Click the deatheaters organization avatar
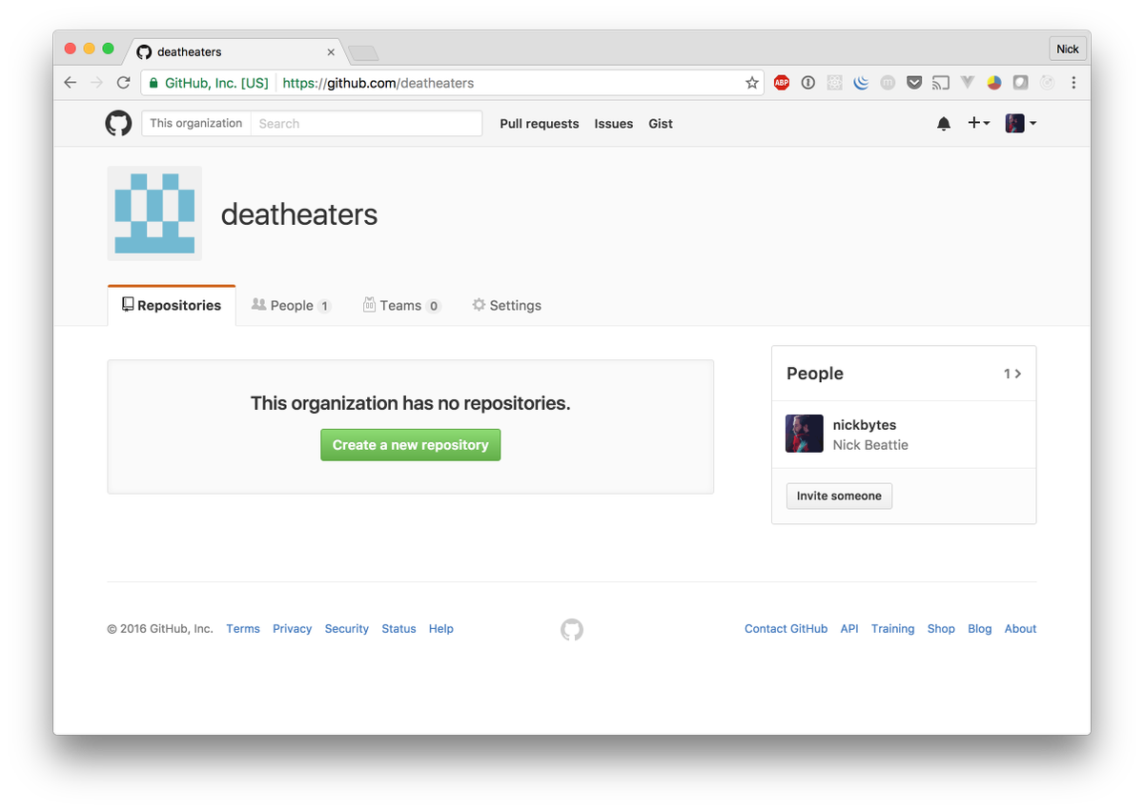The width and height of the screenshot is (1144, 811). [154, 213]
